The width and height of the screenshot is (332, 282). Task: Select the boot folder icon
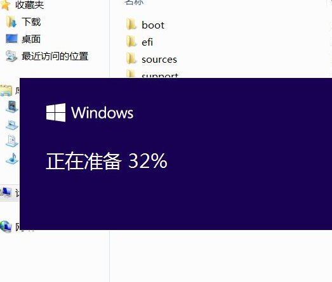click(131, 24)
